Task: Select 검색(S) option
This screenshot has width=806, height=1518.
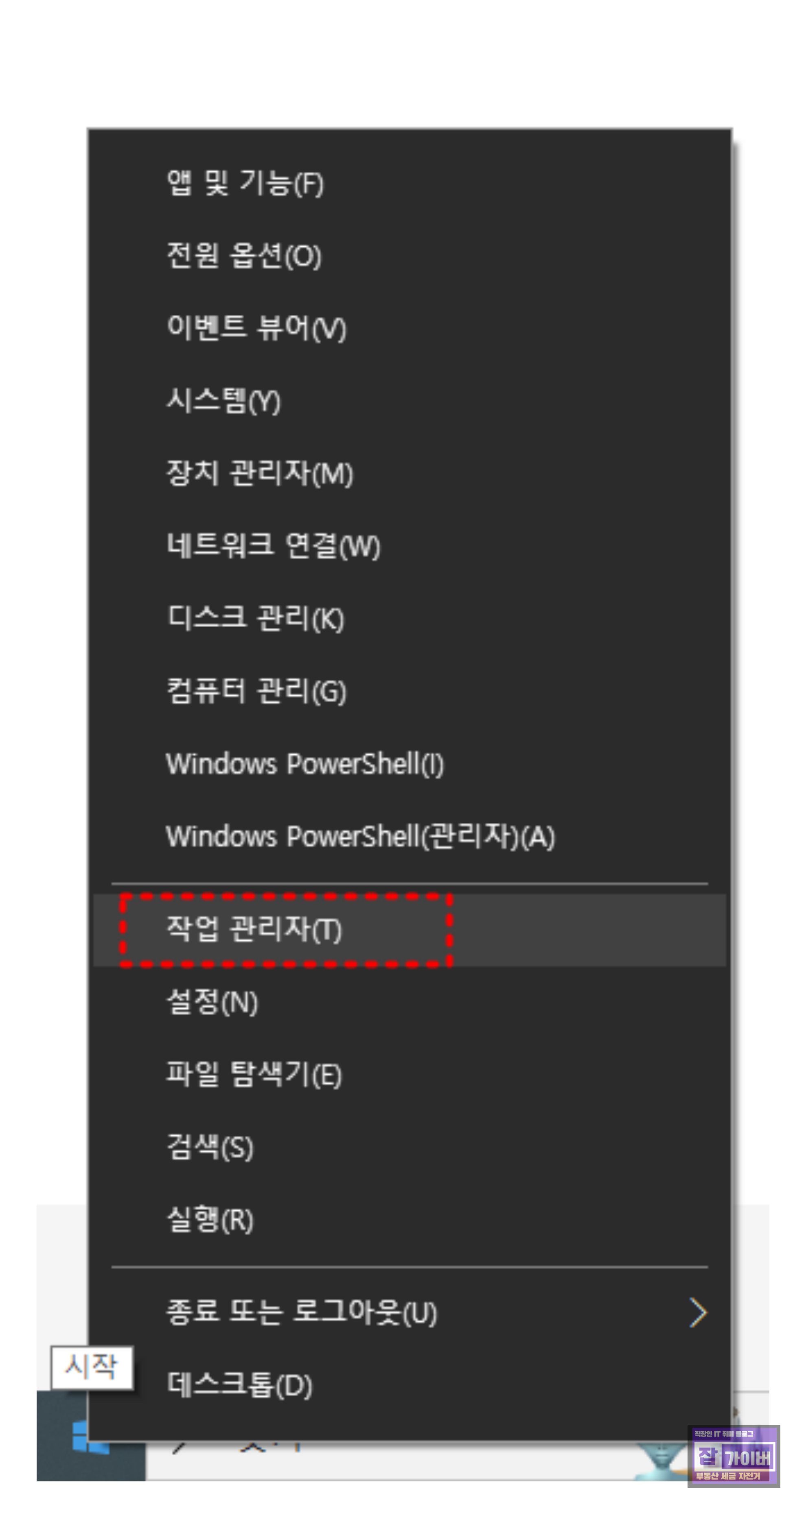Action: coord(410,1147)
